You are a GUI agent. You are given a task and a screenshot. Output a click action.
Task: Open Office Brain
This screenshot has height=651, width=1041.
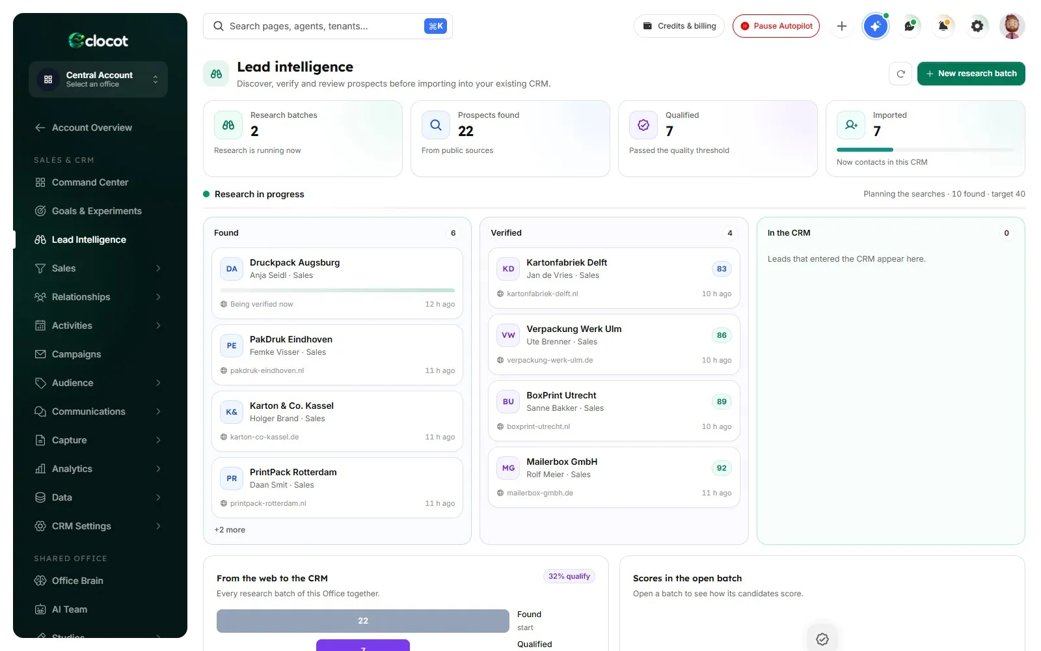(x=98, y=581)
